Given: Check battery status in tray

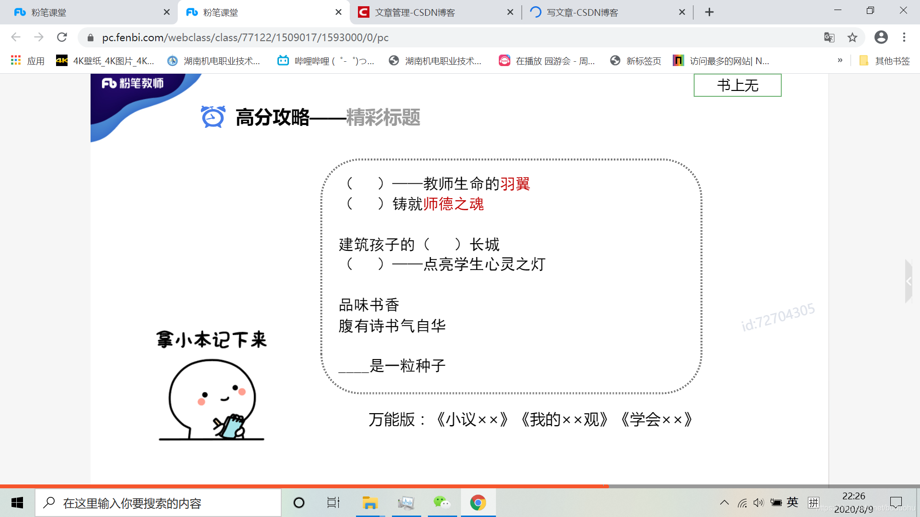Looking at the screenshot, I should pos(776,503).
